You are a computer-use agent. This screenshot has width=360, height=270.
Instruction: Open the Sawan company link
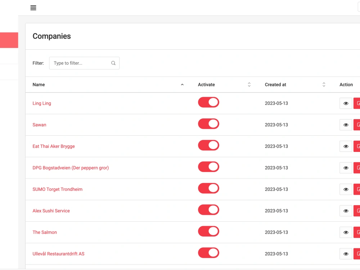pyautogui.click(x=39, y=125)
